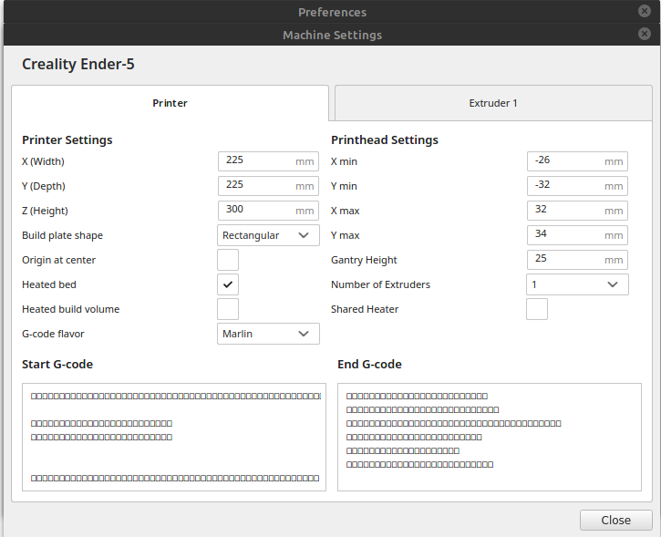The image size is (661, 537).
Task: Click the Creality Ender-5 printer title
Action: (78, 64)
